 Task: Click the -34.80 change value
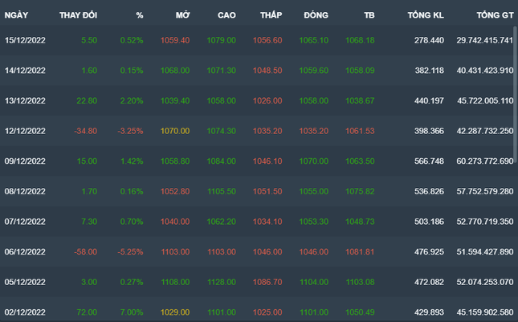(x=84, y=130)
